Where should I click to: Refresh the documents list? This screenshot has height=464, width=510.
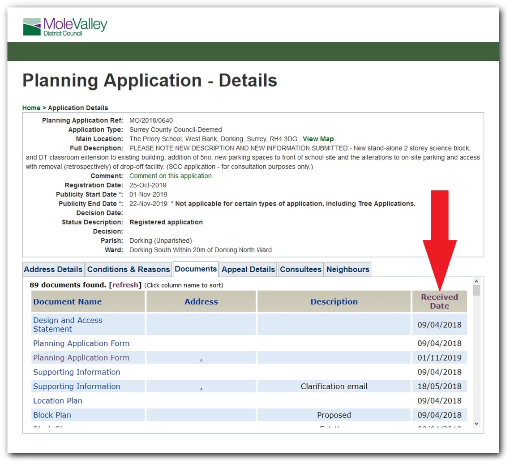(126, 285)
